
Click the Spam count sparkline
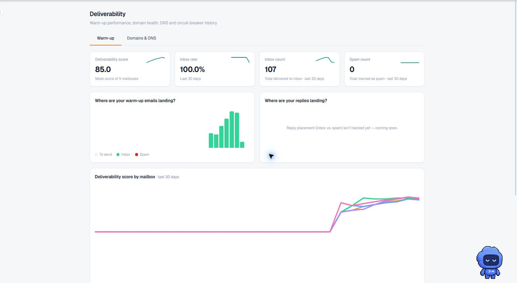point(410,62)
